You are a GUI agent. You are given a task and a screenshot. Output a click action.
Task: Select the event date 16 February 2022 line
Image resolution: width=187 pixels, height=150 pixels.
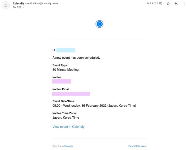click(94, 106)
